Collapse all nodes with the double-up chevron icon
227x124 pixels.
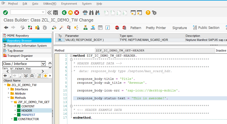pos(32,76)
